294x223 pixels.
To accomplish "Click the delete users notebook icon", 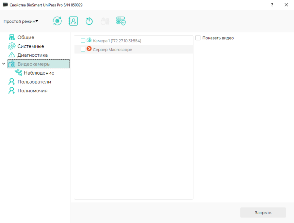I will (73, 21).
